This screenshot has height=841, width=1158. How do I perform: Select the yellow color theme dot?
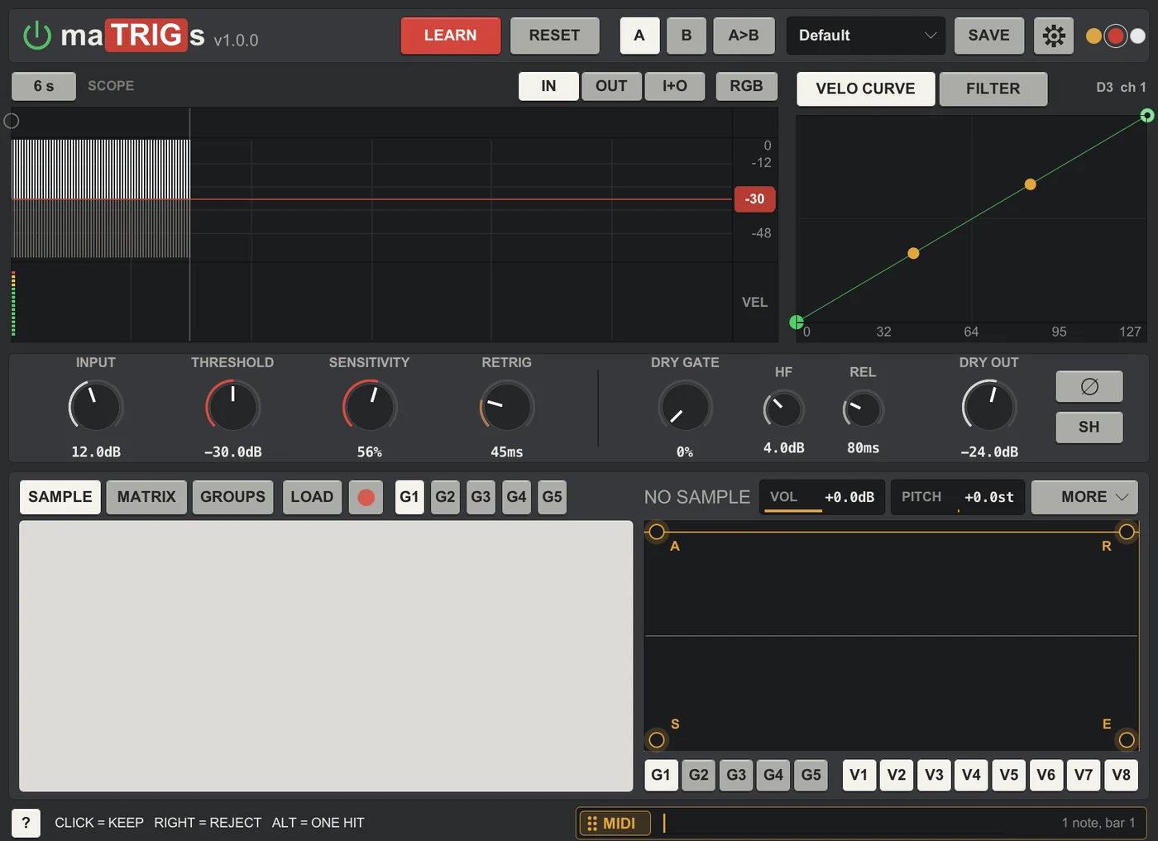click(x=1093, y=36)
